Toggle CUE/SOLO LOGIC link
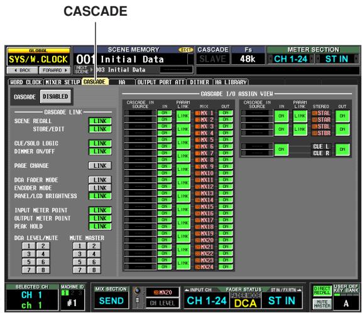Viewport: 362px width, 313px height. pyautogui.click(x=100, y=143)
